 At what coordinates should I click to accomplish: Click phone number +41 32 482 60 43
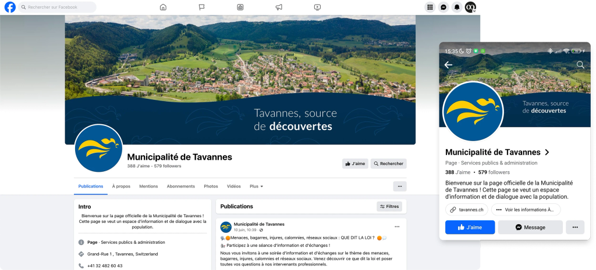pos(105,266)
